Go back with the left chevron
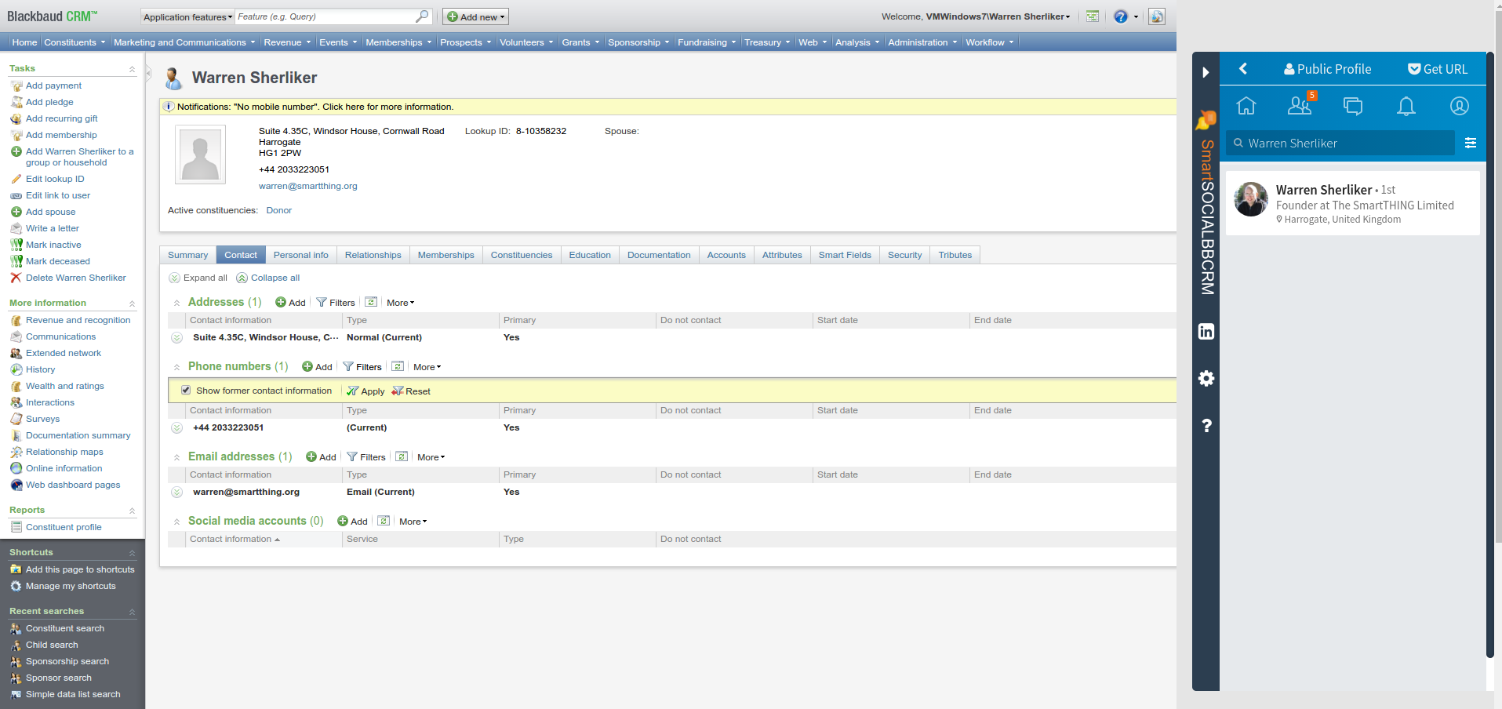 pos(1243,69)
